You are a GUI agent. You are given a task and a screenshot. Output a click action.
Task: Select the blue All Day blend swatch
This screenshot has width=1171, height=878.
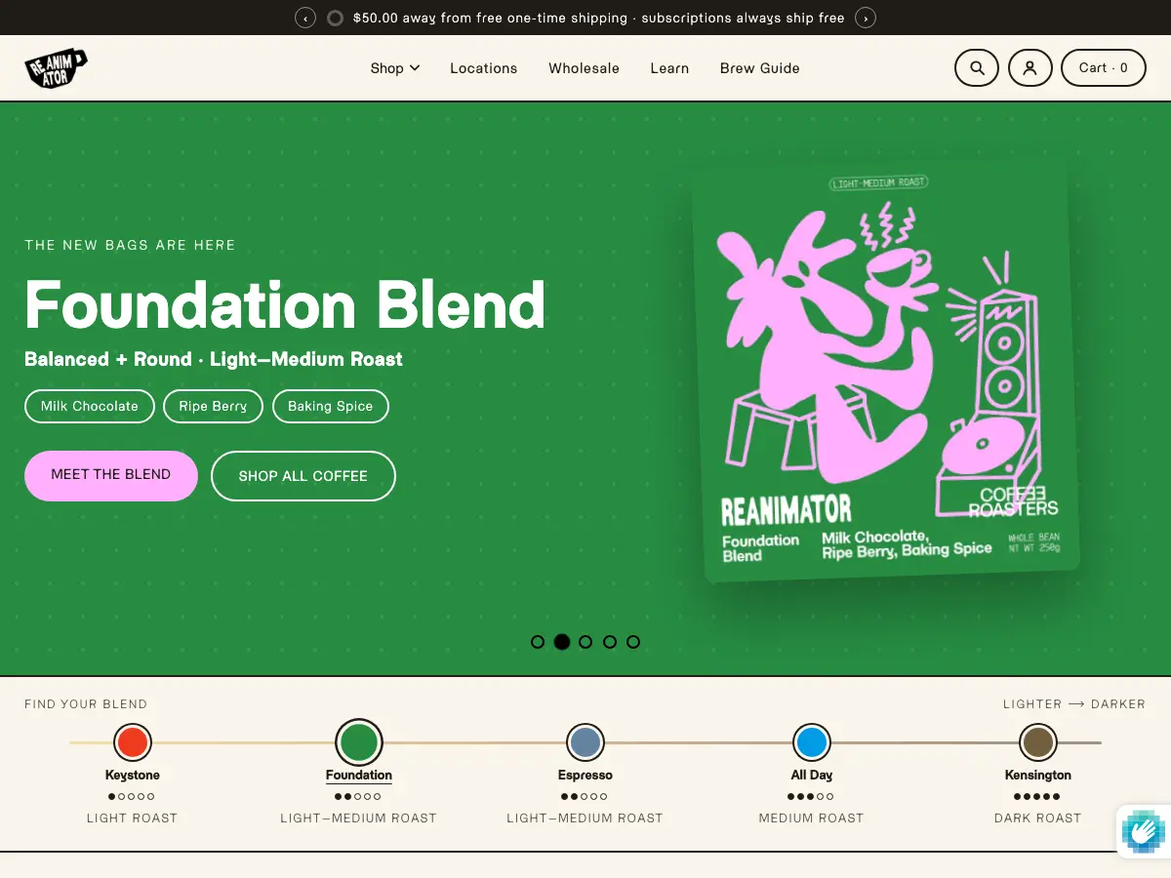click(x=811, y=742)
